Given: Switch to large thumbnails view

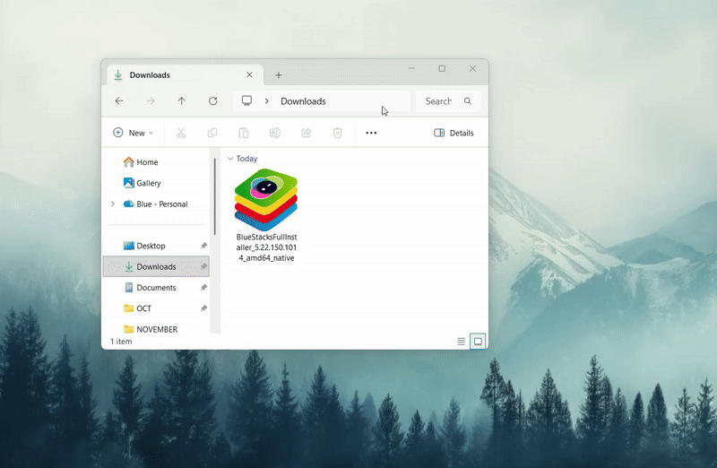Looking at the screenshot, I should pos(478,342).
